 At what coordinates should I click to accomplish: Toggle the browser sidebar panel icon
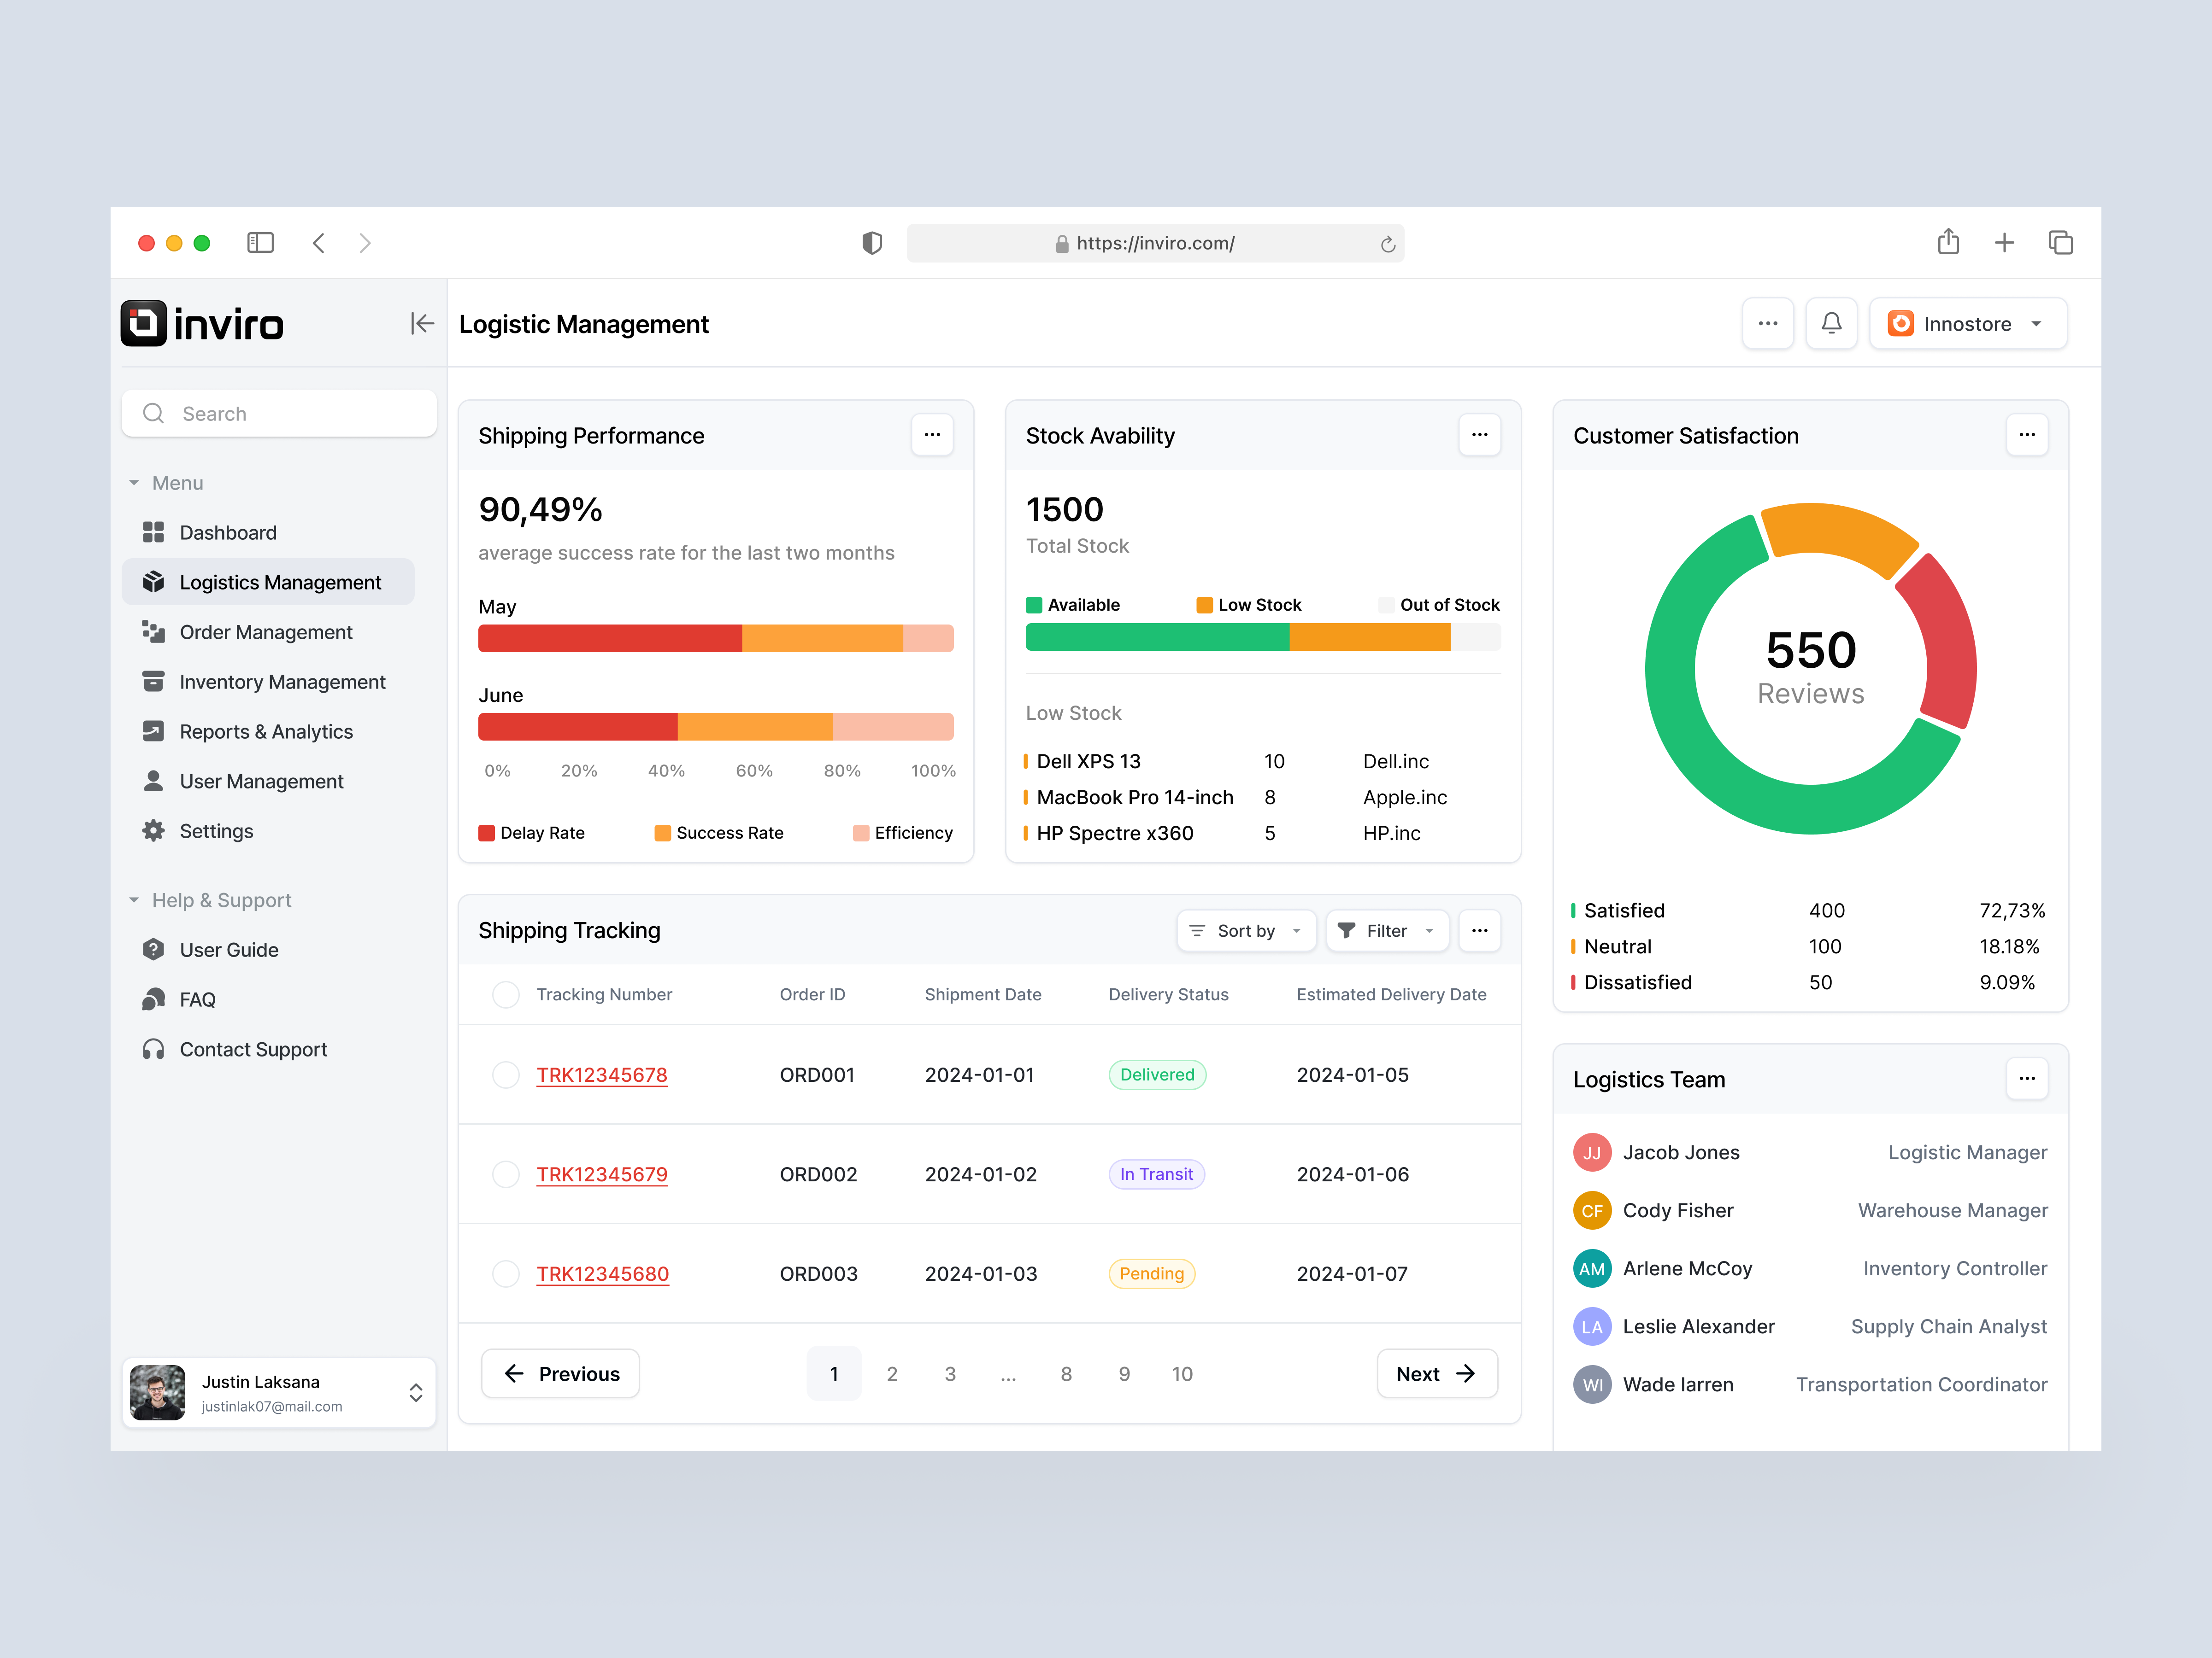260,243
